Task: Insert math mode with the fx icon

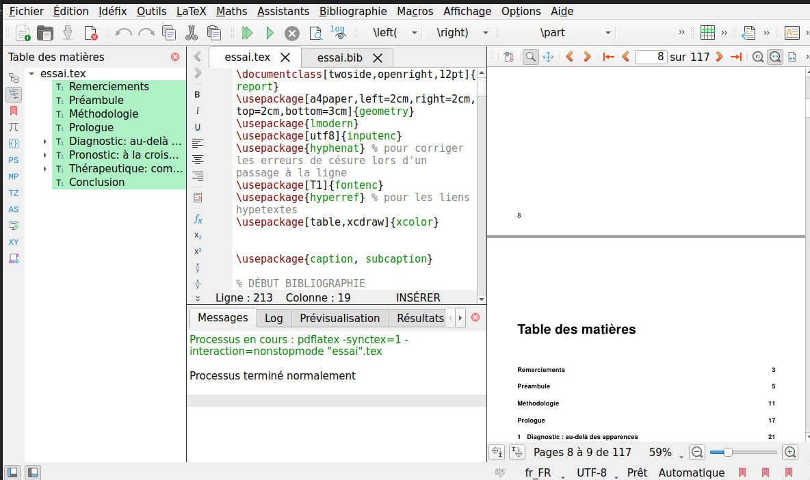Action: pos(198,219)
